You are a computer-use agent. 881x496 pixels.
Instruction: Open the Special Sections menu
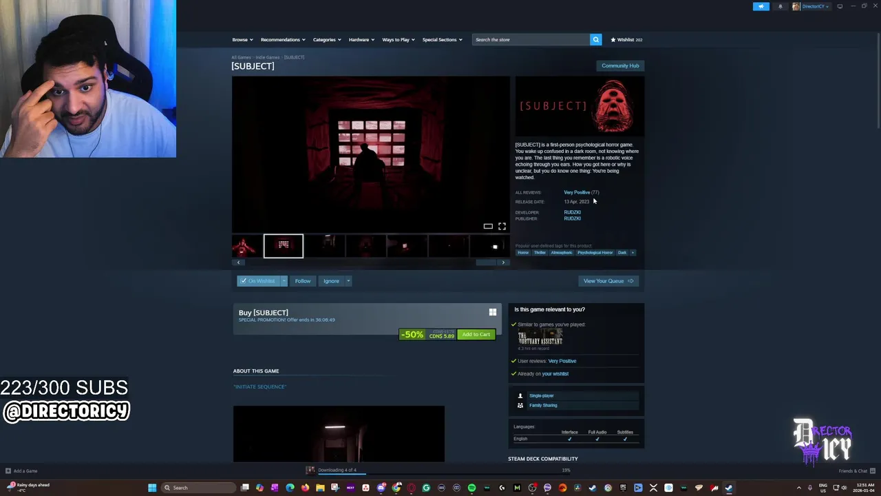pos(442,39)
